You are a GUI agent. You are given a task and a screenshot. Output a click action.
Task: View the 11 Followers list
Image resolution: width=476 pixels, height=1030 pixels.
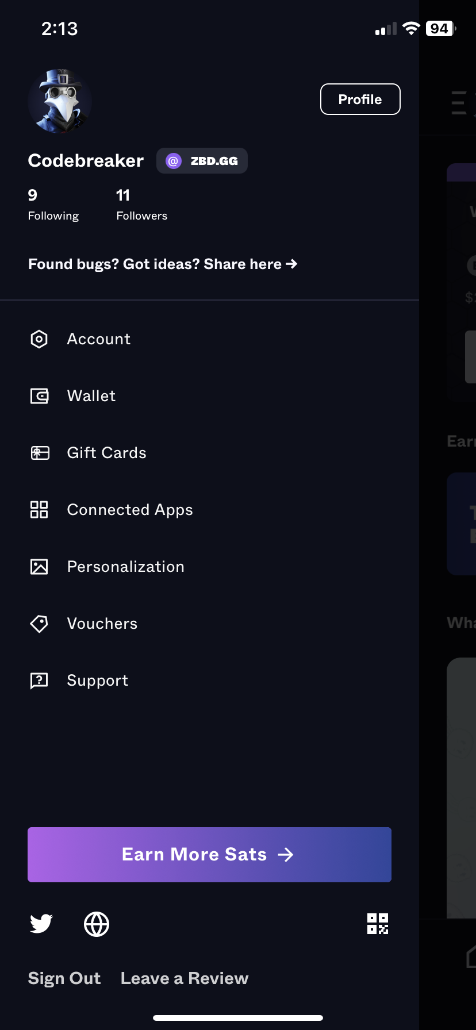pos(141,205)
